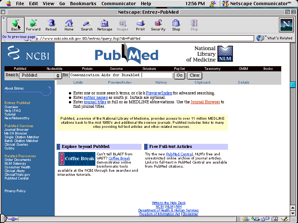Open the Details link

click(x=244, y=82)
